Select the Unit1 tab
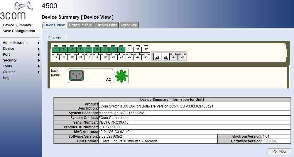 (x=57, y=38)
